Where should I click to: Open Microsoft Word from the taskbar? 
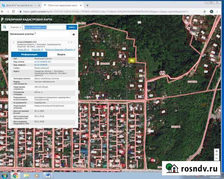[x=49, y=175]
